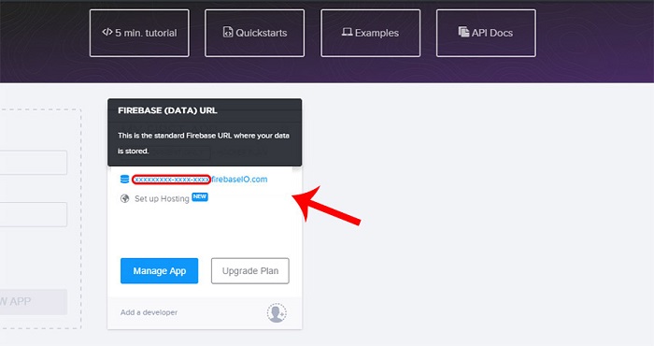Click the blue database icon

pyautogui.click(x=124, y=180)
